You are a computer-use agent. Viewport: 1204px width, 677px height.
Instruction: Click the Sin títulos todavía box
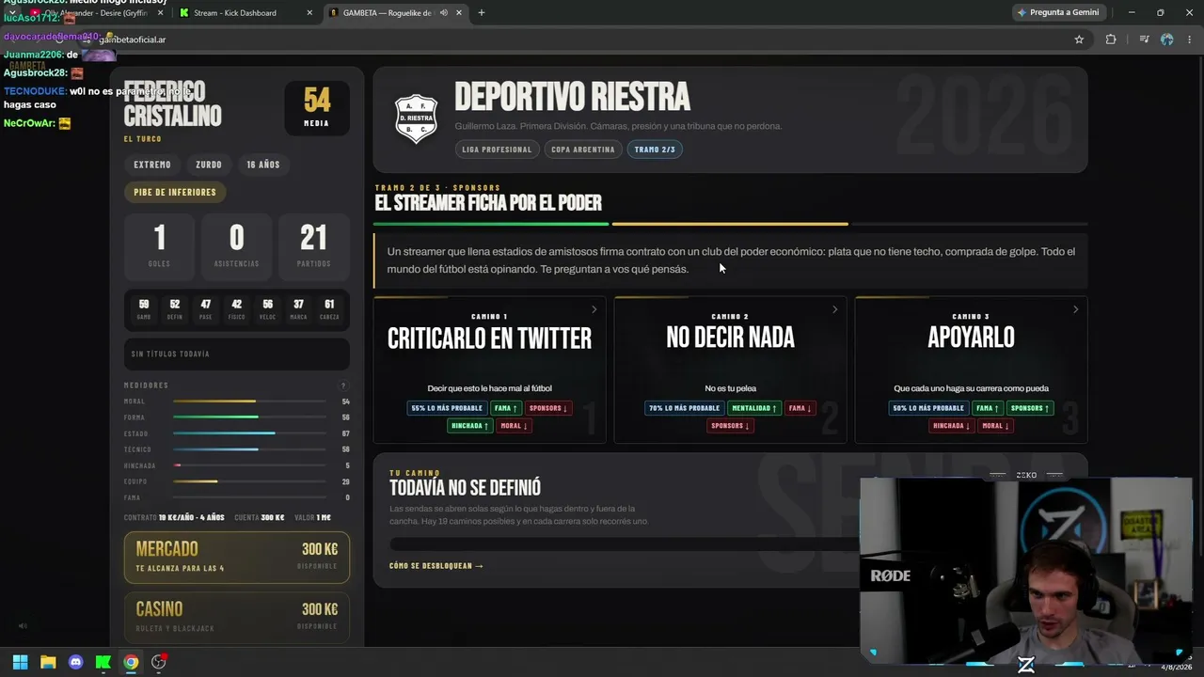point(237,354)
